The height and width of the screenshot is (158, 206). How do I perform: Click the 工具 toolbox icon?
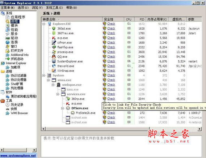pyautogui.click(x=3, y=101)
